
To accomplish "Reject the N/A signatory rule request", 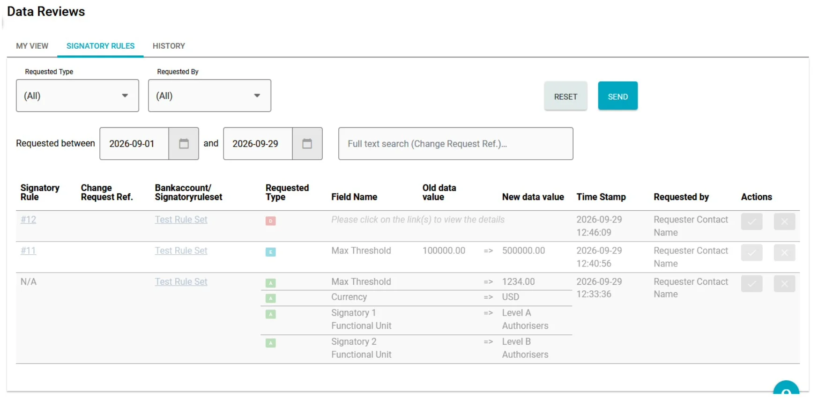I will pyautogui.click(x=784, y=284).
